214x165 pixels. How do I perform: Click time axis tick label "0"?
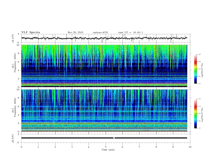coord(21,147)
